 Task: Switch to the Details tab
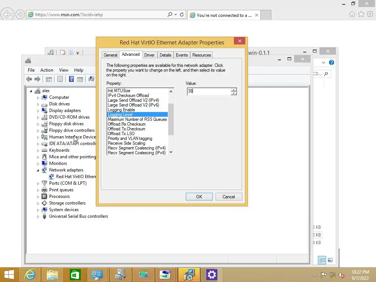tap(166, 55)
